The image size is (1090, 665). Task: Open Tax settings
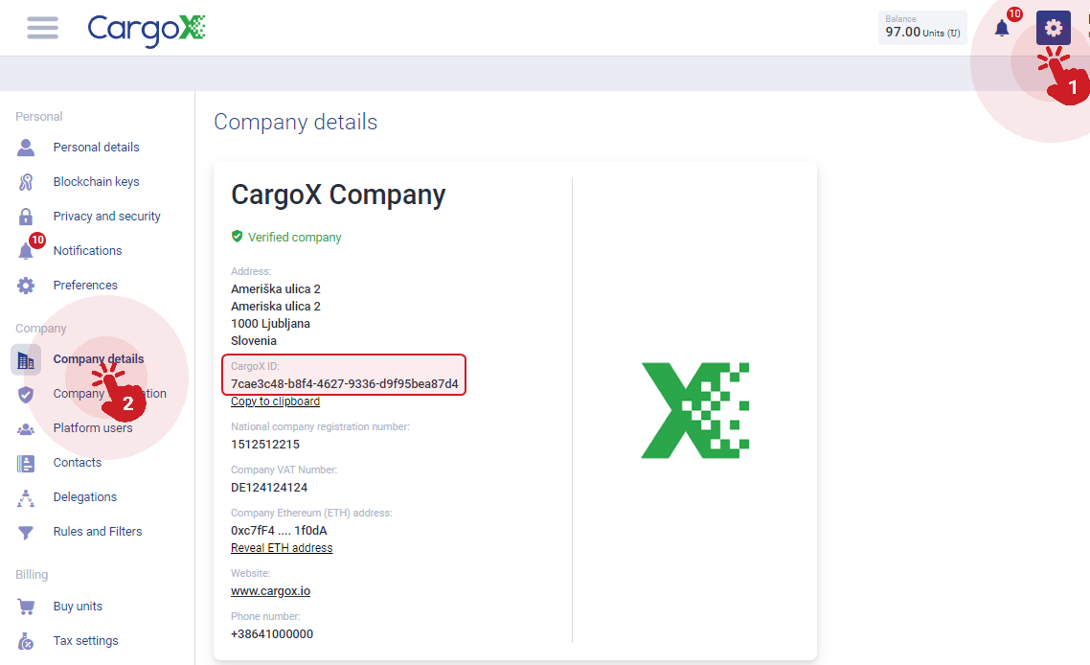85,641
